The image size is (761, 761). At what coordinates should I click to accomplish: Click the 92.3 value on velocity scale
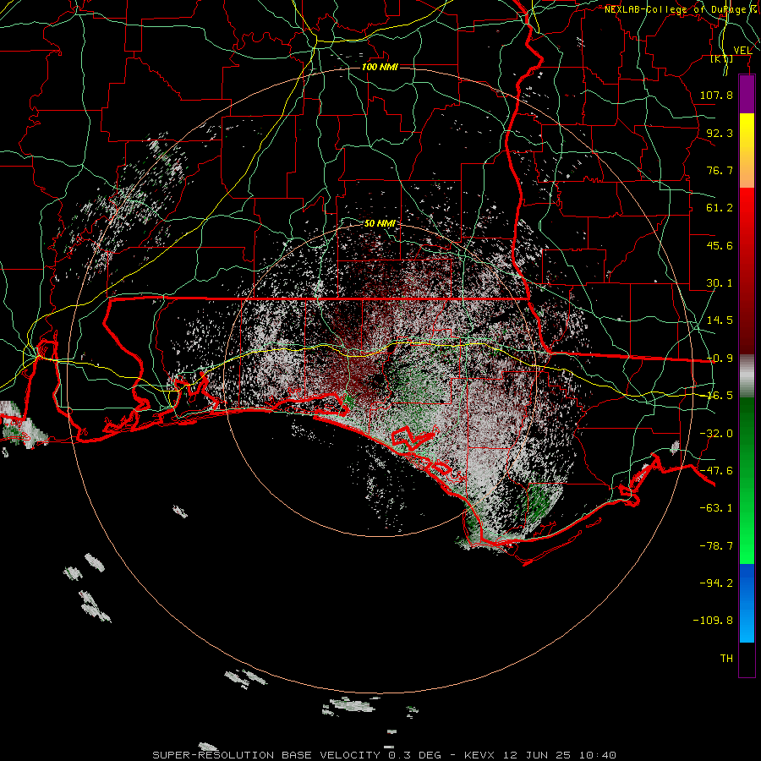(720, 133)
